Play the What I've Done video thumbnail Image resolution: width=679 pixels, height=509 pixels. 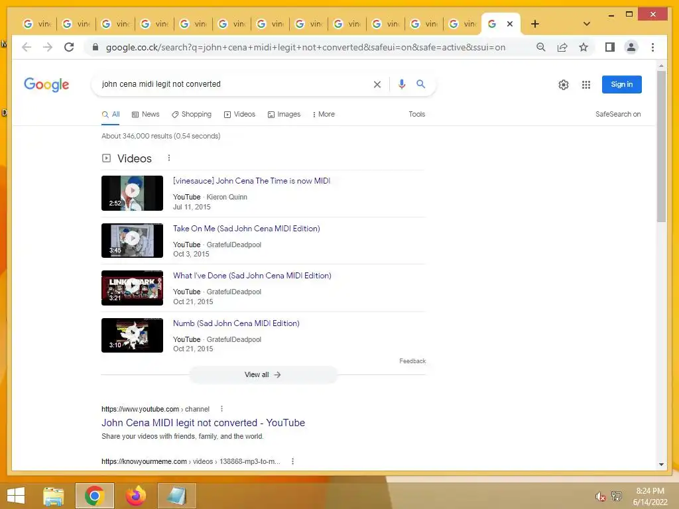[132, 288]
